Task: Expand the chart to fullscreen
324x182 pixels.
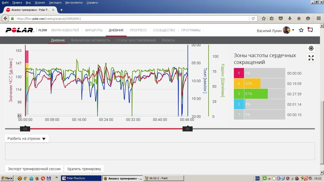Action: [311, 58]
